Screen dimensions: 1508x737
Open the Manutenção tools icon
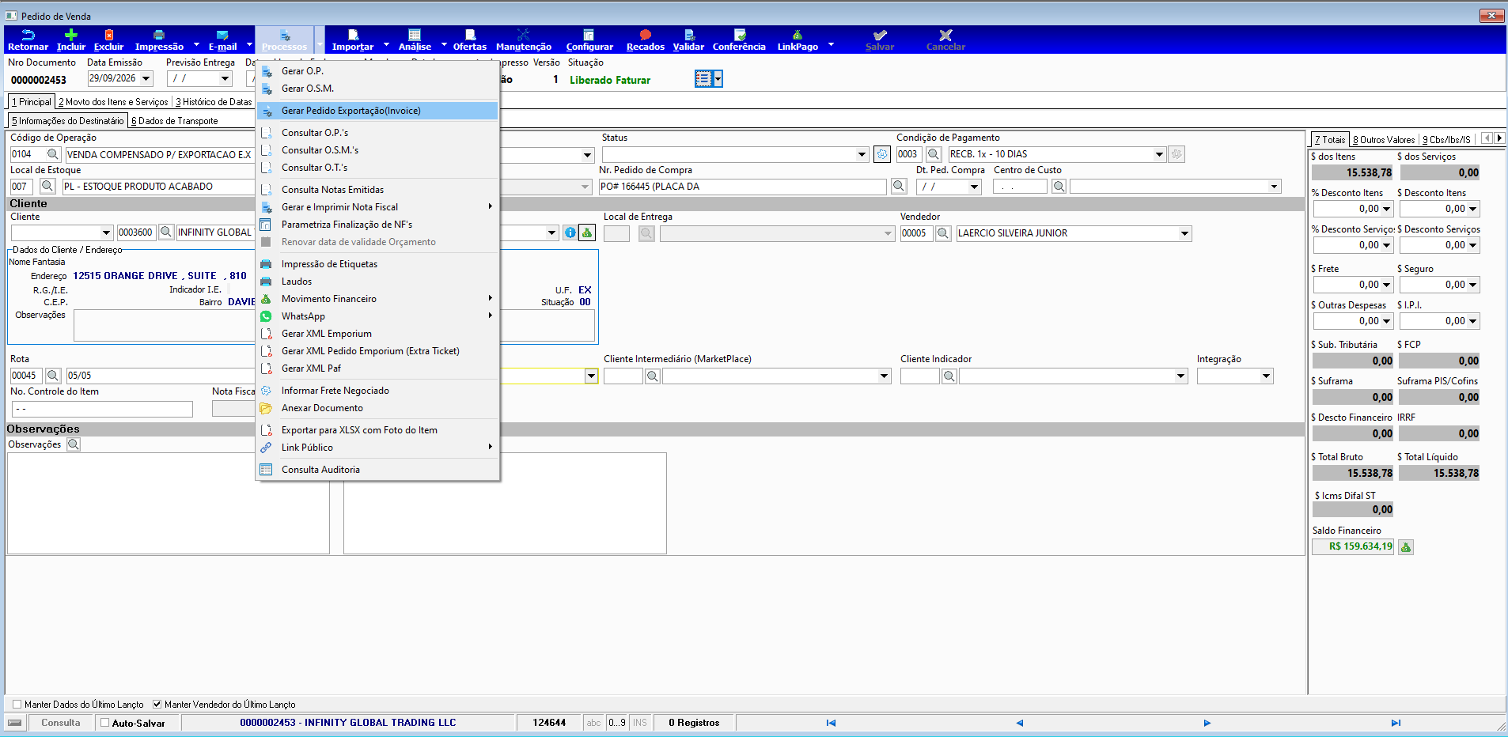coord(523,35)
